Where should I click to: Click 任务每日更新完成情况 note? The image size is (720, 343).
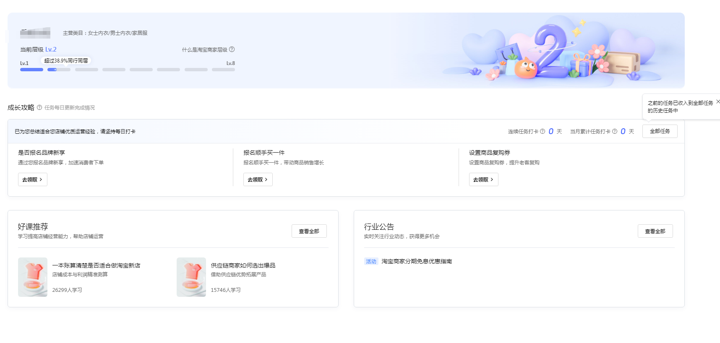coord(70,108)
